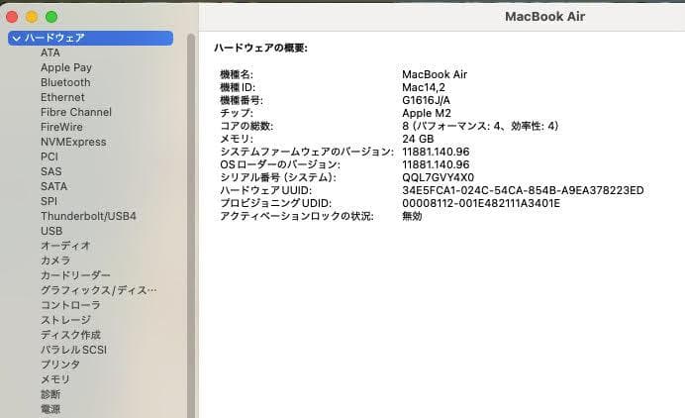The height and width of the screenshot is (418, 685).
Task: Select the 機種ID value Mac14,2
Action: (424, 87)
